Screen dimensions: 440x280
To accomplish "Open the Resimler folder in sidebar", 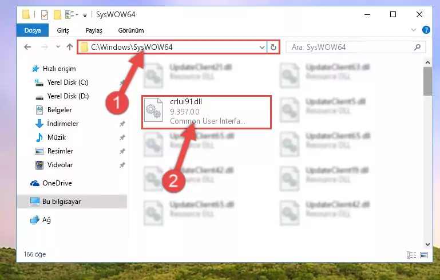I will [x=60, y=151].
